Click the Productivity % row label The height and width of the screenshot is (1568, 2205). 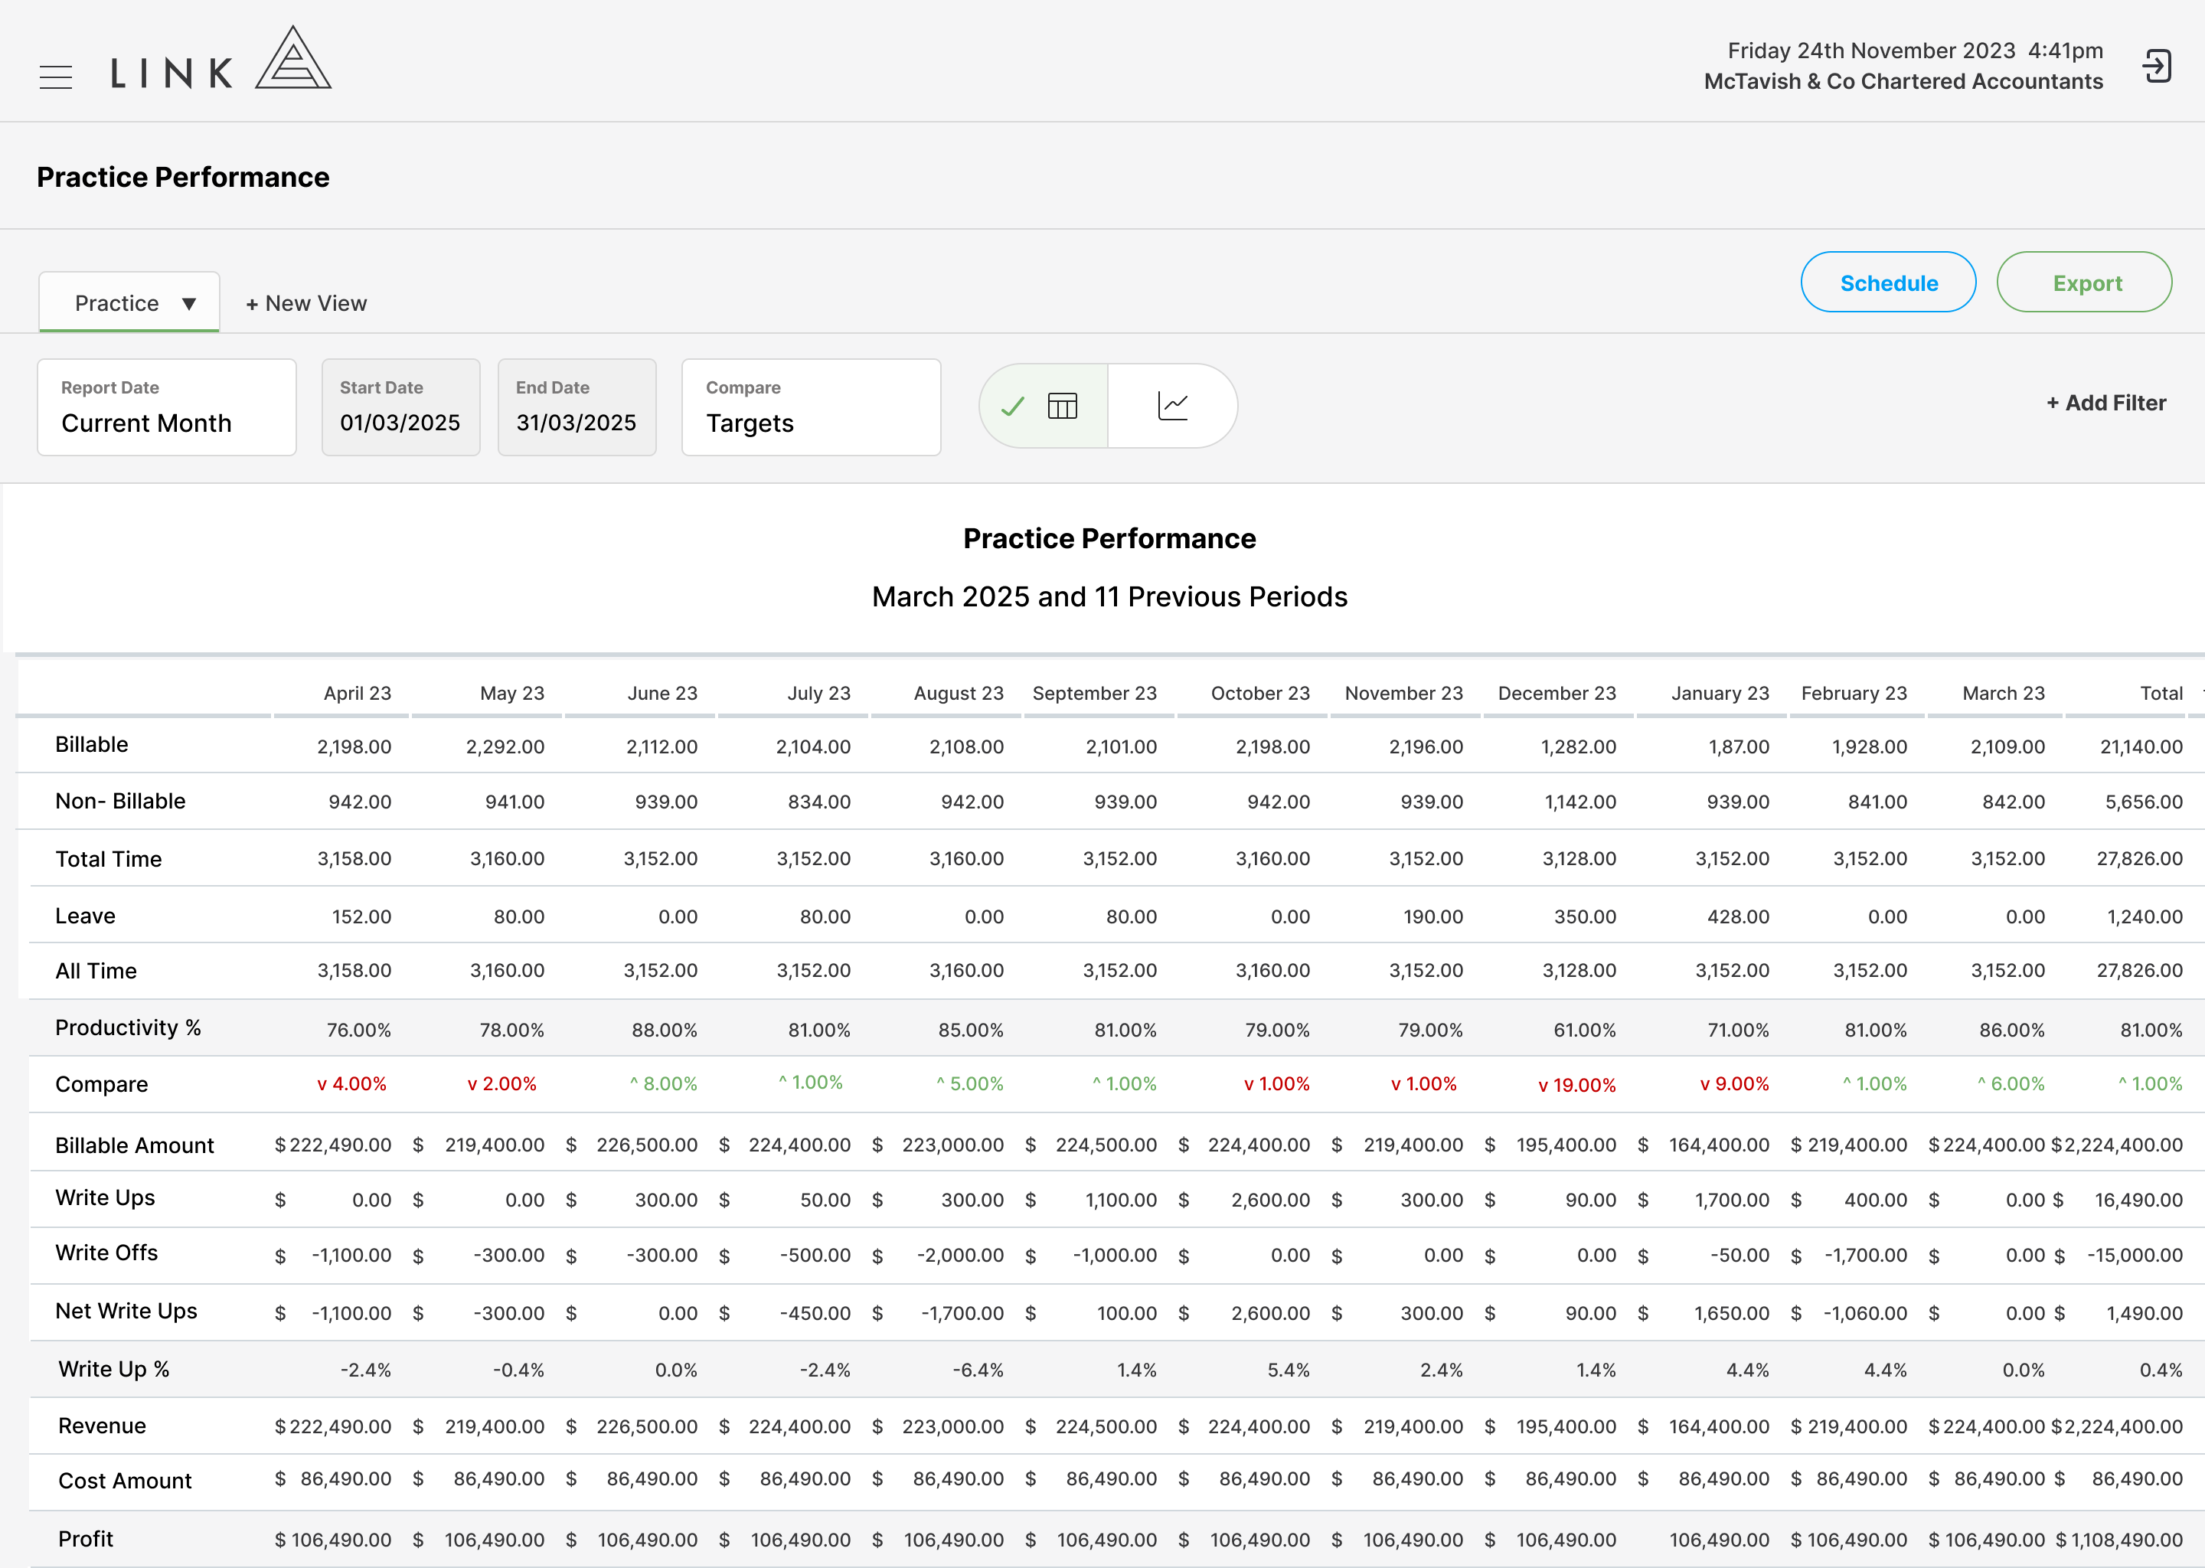(x=127, y=1028)
